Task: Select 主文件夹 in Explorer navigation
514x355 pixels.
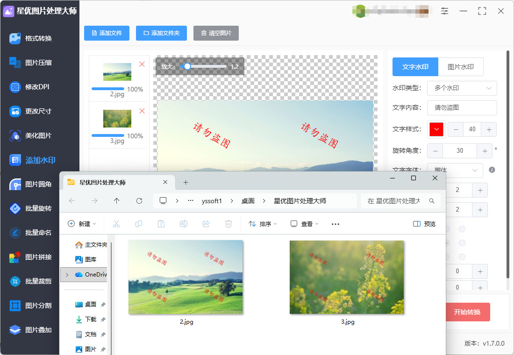Action: pos(91,245)
